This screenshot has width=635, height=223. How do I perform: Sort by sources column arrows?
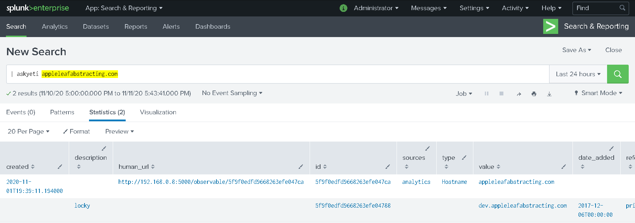pos(407,167)
